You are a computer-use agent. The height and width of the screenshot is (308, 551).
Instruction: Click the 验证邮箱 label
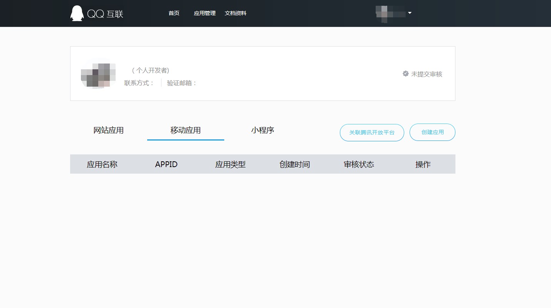[182, 83]
